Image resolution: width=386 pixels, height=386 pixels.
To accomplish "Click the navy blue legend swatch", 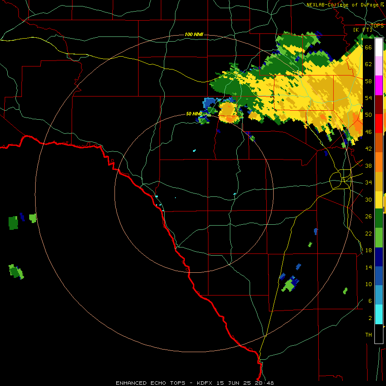I will 379,257.
